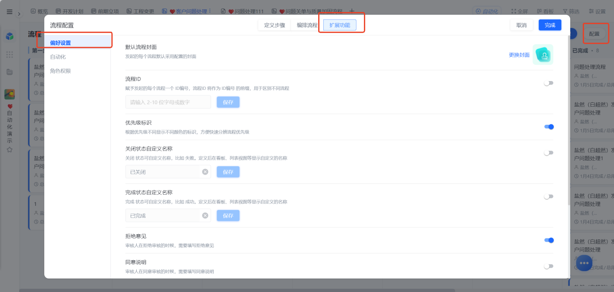Open the 概览 top tab

[39, 11]
